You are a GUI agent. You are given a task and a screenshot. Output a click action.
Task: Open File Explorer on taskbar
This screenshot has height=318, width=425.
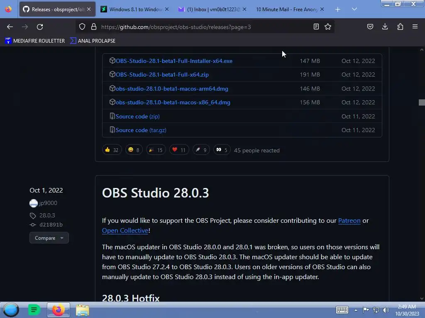click(83, 310)
